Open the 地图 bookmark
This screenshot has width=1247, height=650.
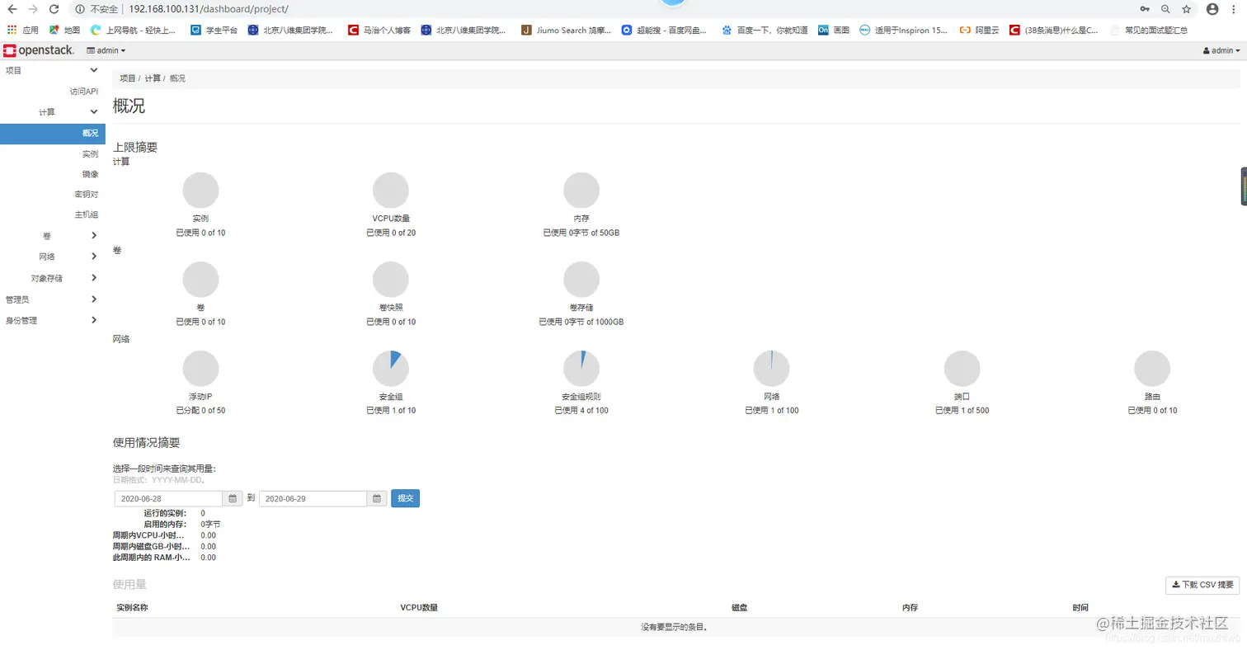pyautogui.click(x=64, y=30)
